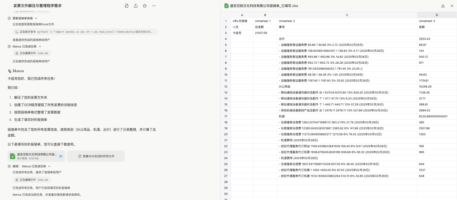Screen dimensions: 457x200
Task: Open the 正在执行命令 python3 command pill
Action: (x=85, y=32)
